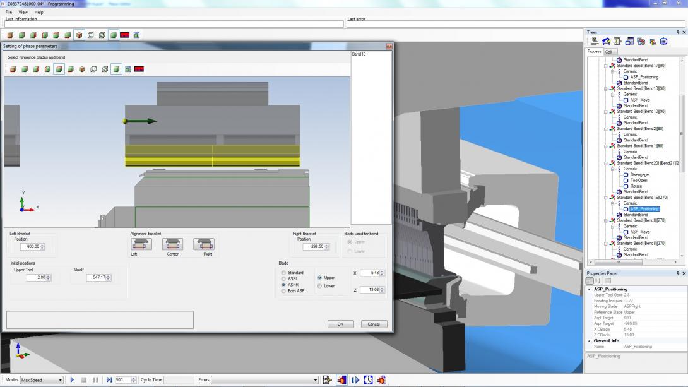688x387 pixels.
Task: Click the red shading icon in main toolbar
Action: (124, 35)
